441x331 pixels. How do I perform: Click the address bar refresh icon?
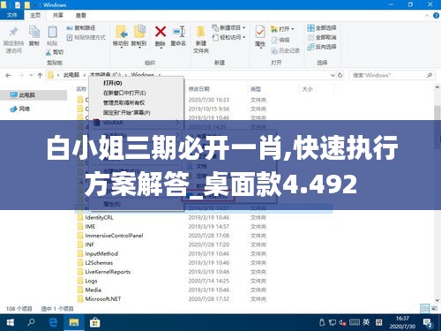[x=340, y=75]
